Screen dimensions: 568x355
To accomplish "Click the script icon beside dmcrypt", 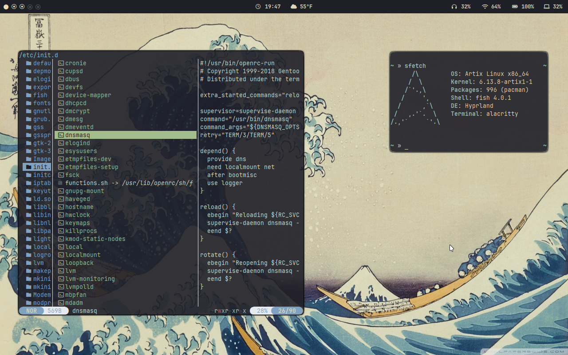I will click(x=61, y=111).
